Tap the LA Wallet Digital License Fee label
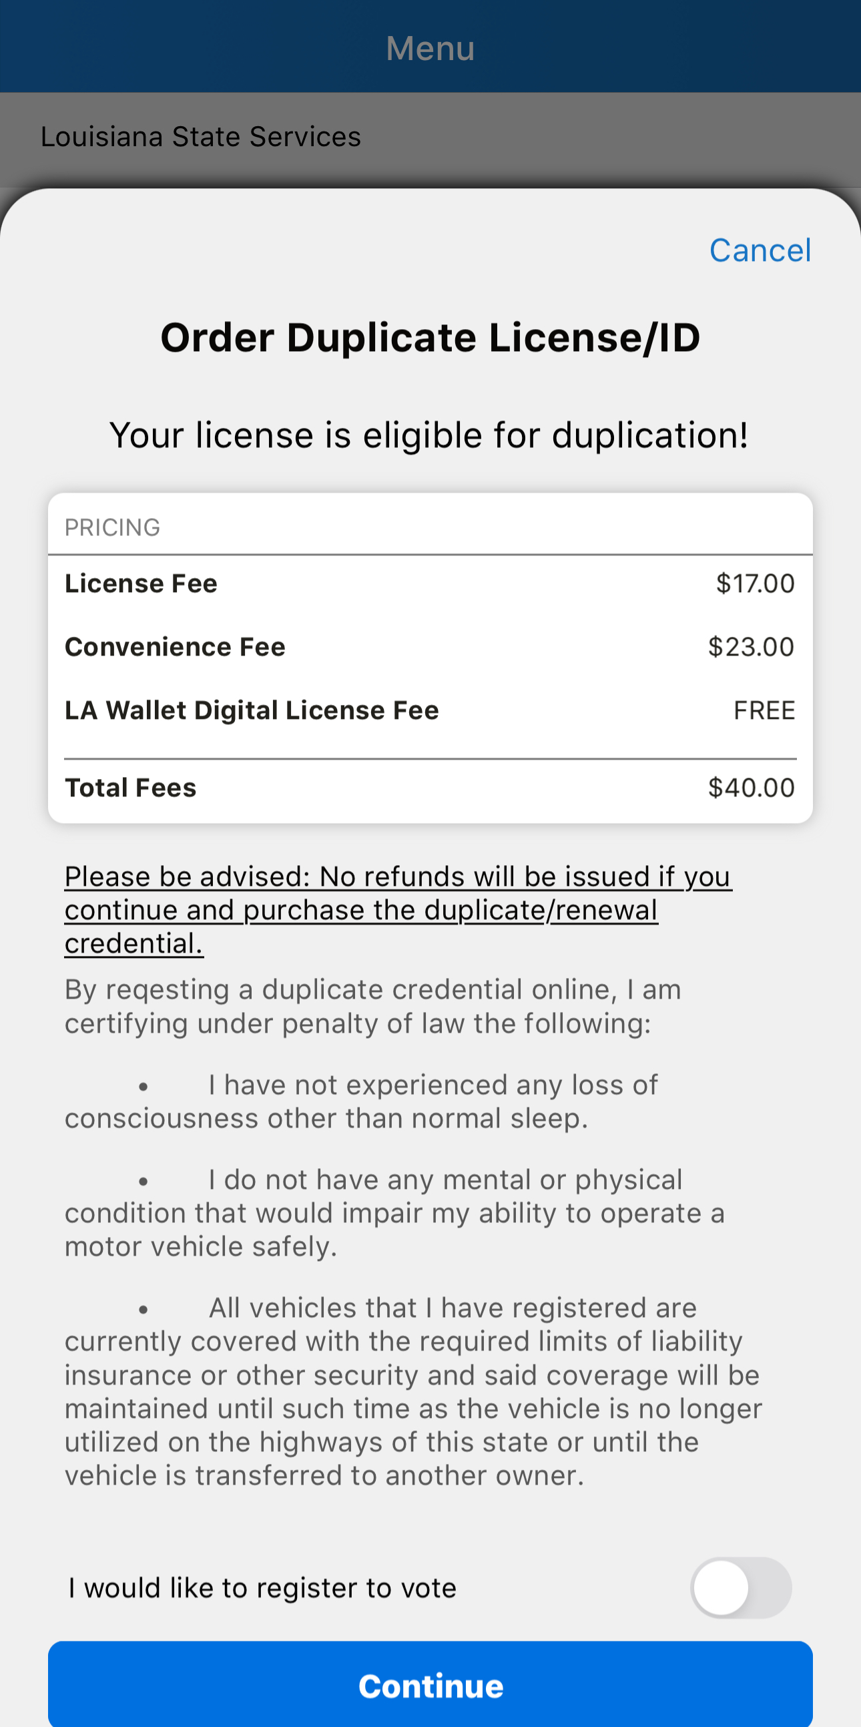The image size is (861, 1727). pyautogui.click(x=252, y=711)
